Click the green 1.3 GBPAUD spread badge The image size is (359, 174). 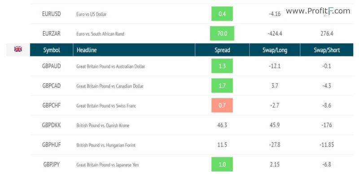222,66
